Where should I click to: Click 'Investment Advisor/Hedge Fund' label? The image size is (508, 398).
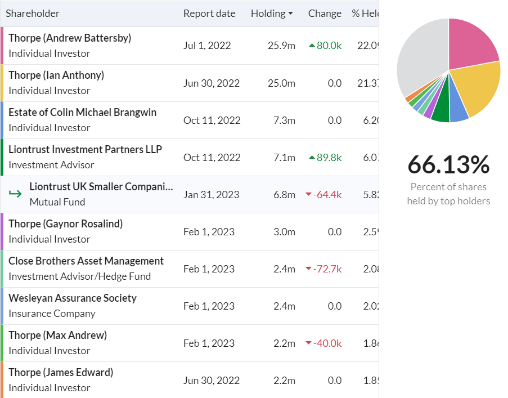(80, 276)
